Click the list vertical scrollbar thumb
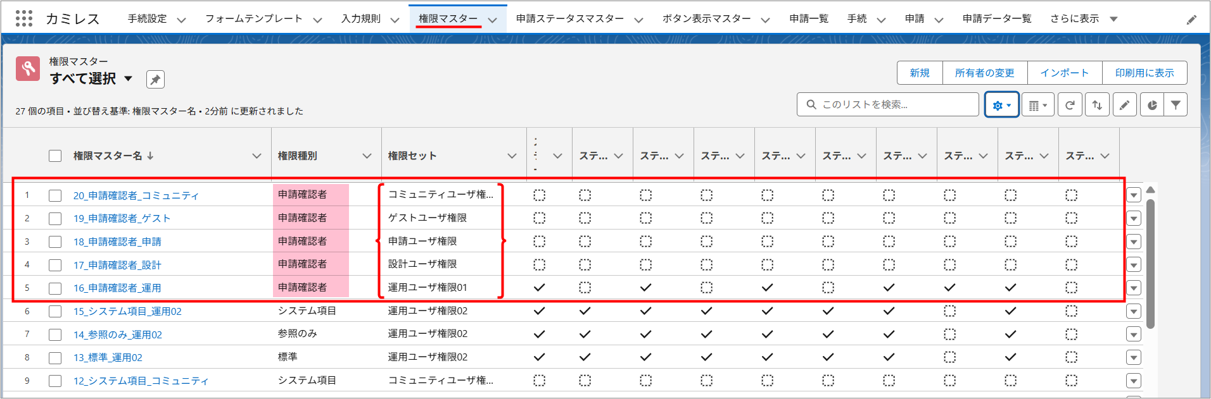The height and width of the screenshot is (399, 1211). point(1150,263)
